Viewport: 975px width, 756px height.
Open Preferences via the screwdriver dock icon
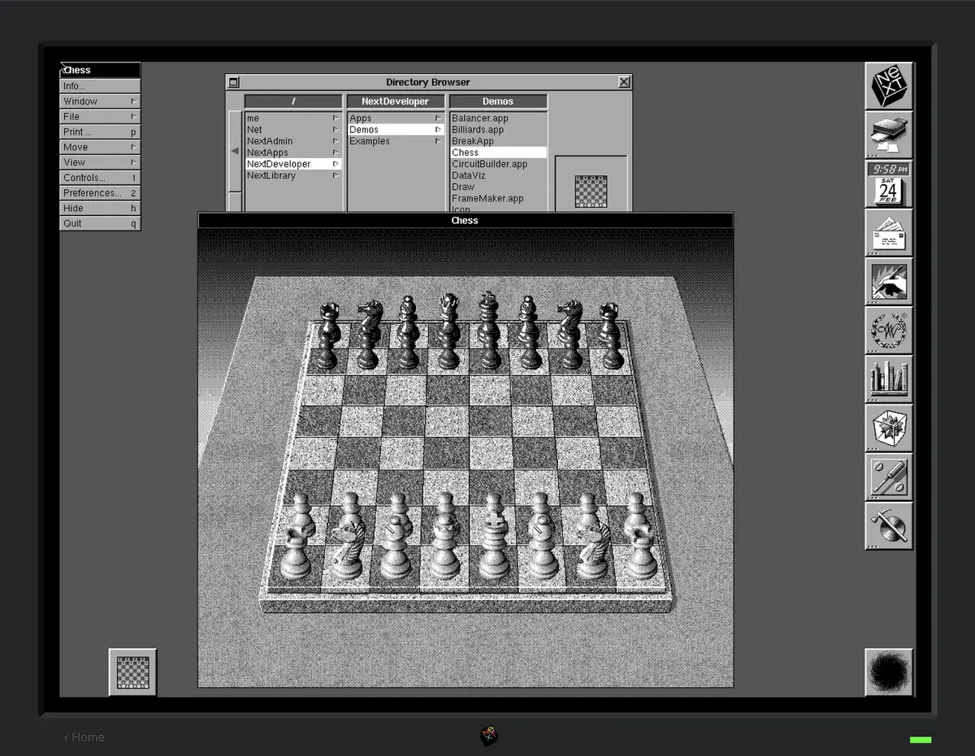click(889, 479)
